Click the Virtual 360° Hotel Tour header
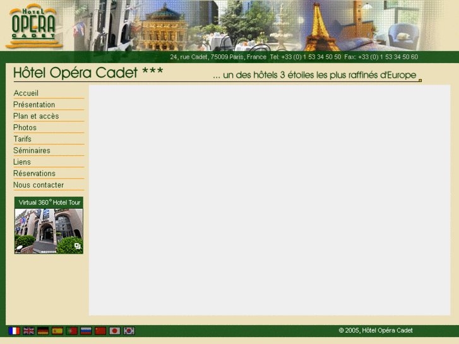This screenshot has height=344, width=459. click(x=49, y=203)
